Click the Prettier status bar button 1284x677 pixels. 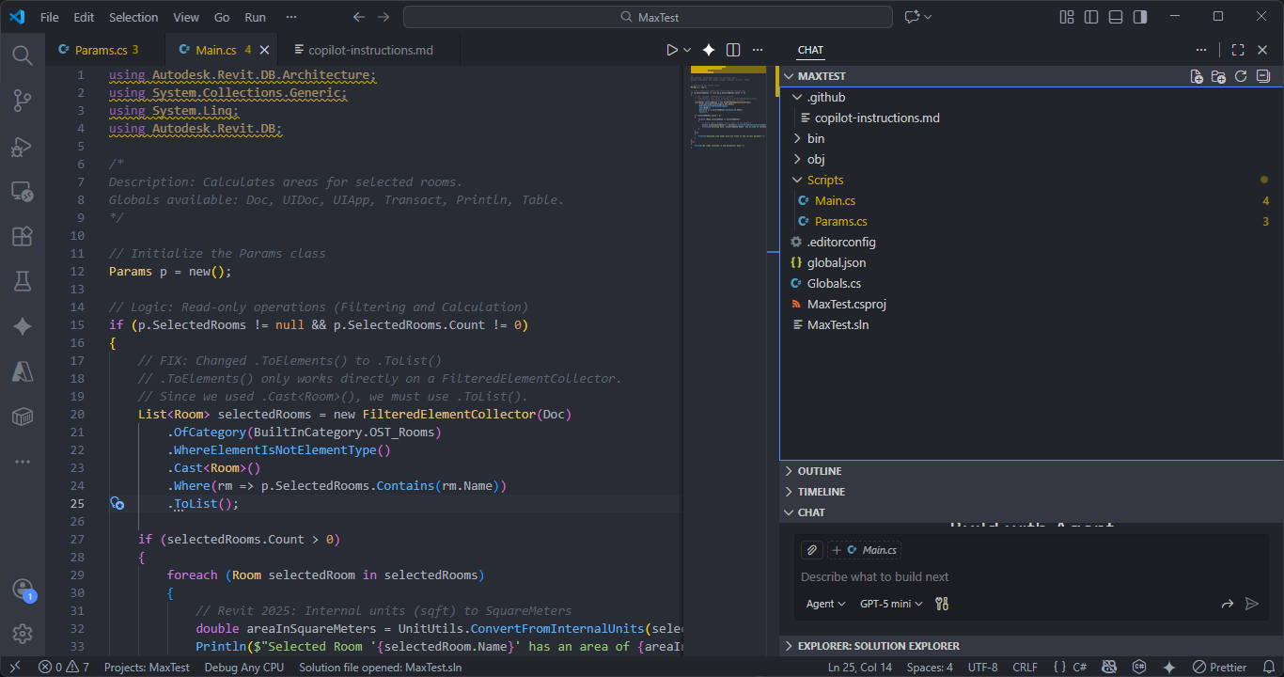click(x=1220, y=668)
